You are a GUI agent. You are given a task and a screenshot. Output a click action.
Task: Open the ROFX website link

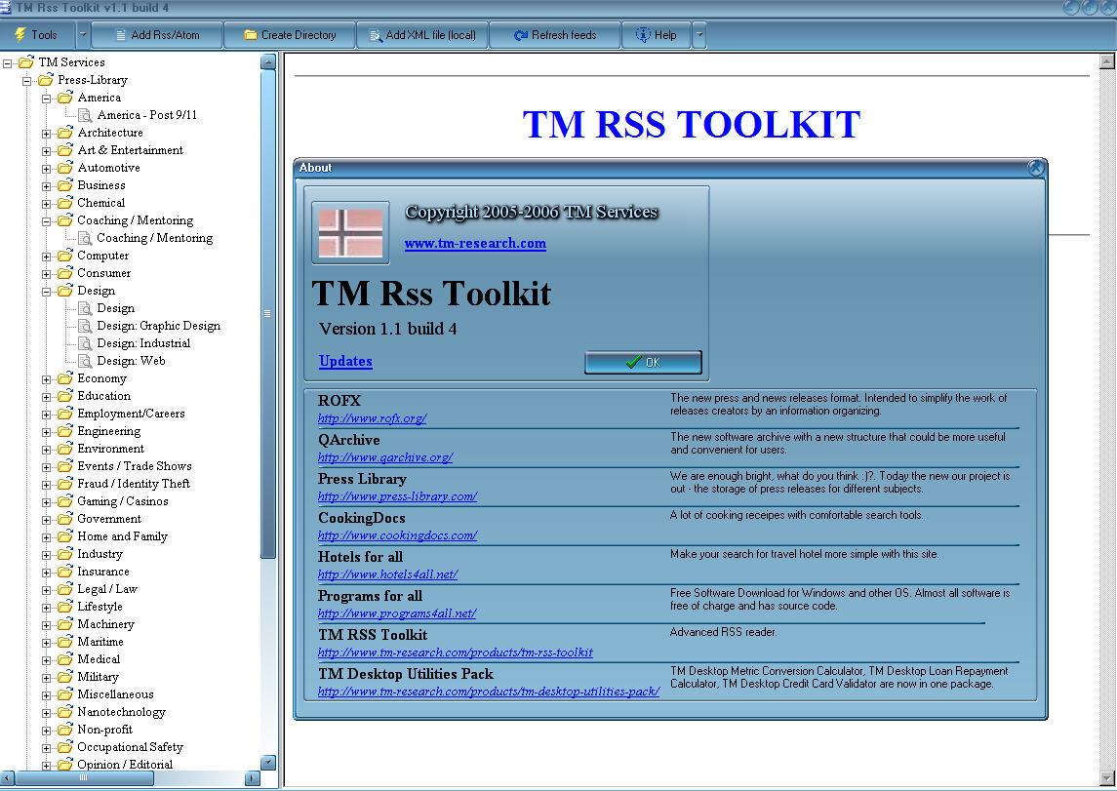[372, 418]
